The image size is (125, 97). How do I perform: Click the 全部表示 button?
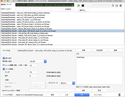pyautogui.click(x=68, y=9)
